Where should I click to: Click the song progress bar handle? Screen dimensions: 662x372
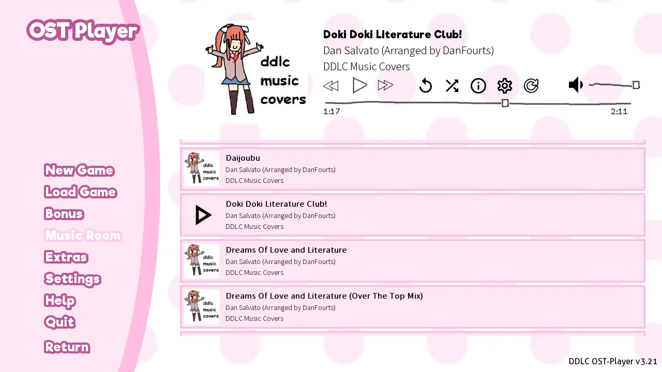tap(505, 103)
